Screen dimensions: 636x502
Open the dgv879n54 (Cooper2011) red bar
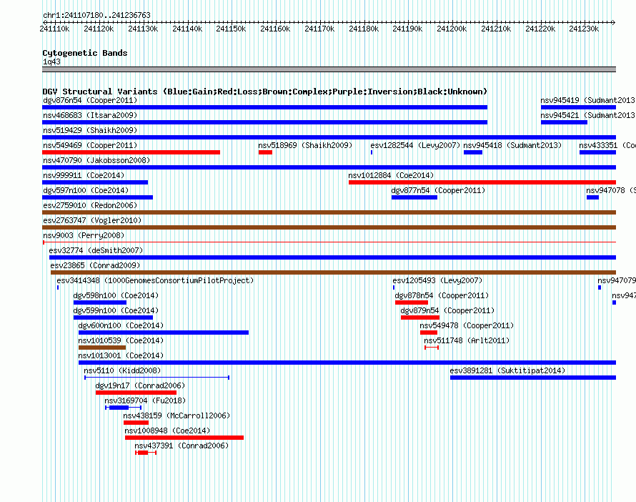[419, 318]
